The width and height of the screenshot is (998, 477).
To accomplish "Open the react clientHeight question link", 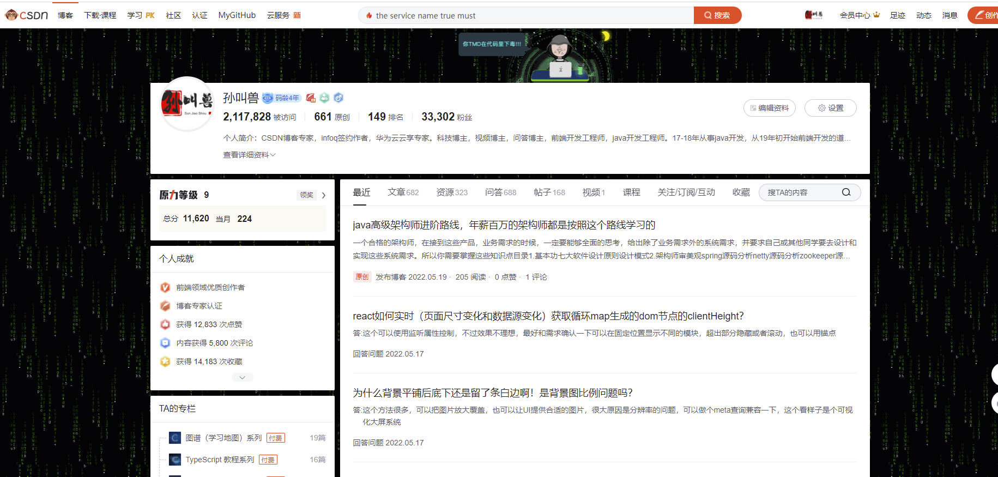I will [x=548, y=316].
